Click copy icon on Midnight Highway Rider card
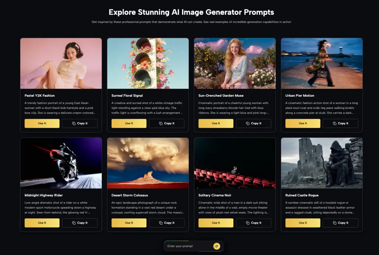Screen dimensions: 379x255 tap(74, 223)
